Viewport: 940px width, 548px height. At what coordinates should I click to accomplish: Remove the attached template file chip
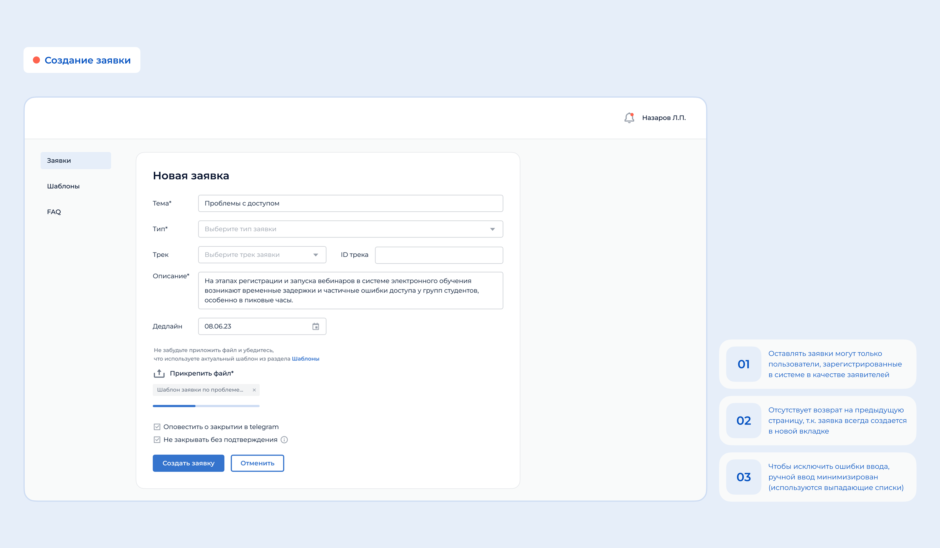254,390
